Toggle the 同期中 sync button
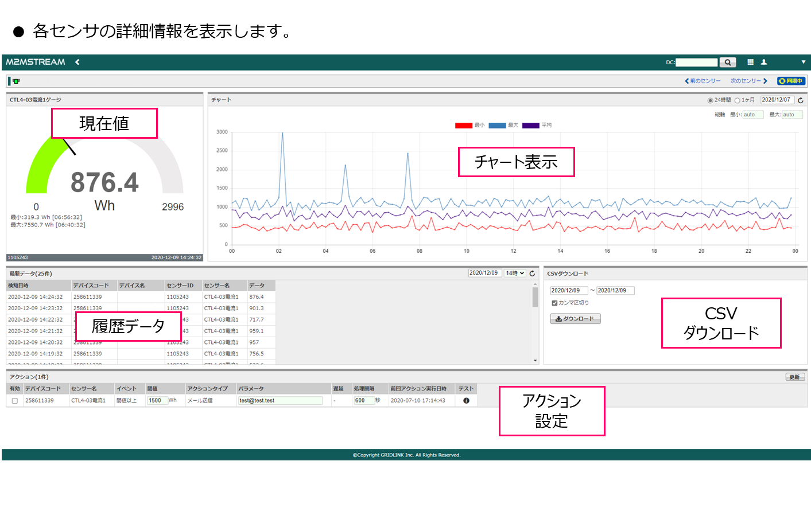Screen dimensions: 811x512 coord(791,81)
